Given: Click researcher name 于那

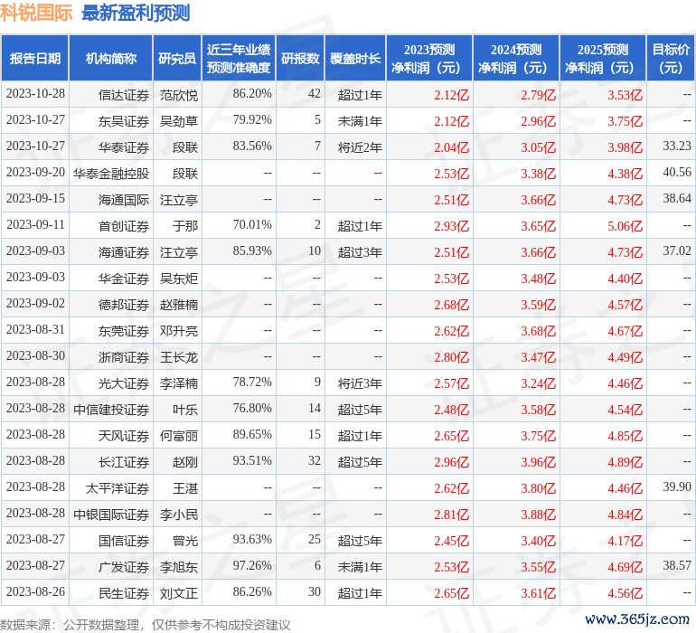Looking at the screenshot, I should 185,226.
